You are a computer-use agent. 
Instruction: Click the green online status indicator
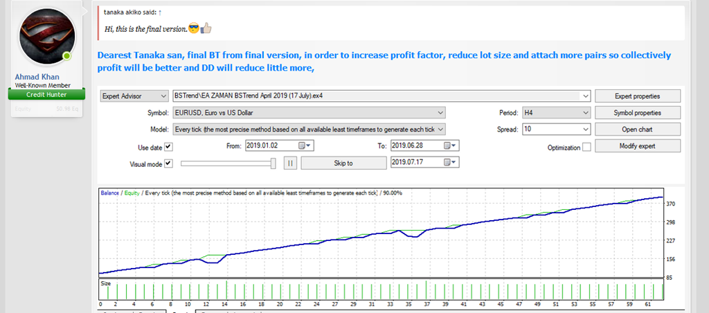67,56
